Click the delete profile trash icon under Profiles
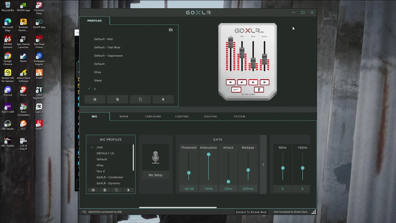The image size is (396, 223). [x=163, y=99]
